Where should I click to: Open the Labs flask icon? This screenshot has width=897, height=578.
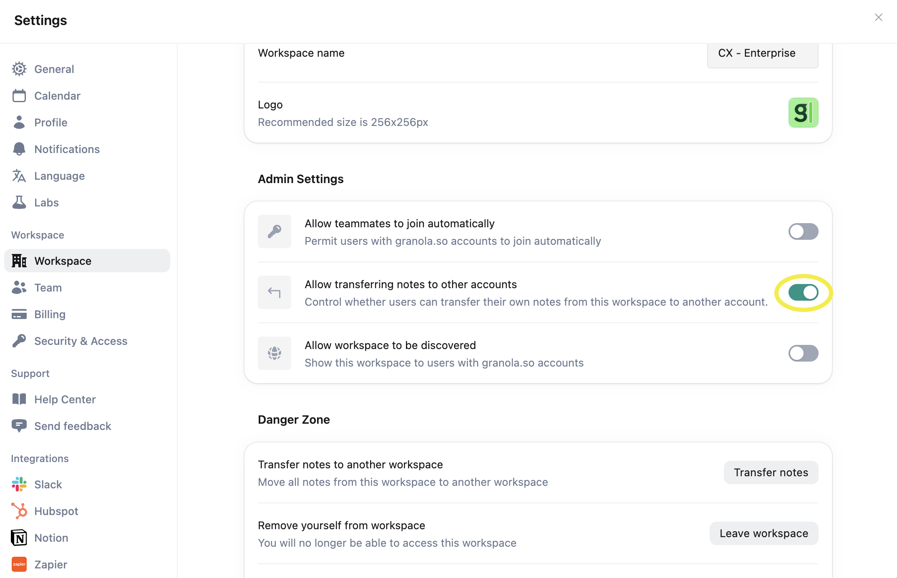click(x=19, y=202)
